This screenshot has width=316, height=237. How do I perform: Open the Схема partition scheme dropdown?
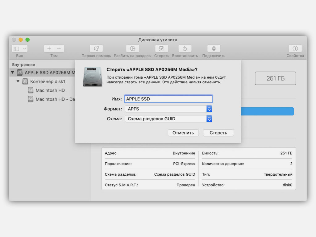[x=168, y=119]
